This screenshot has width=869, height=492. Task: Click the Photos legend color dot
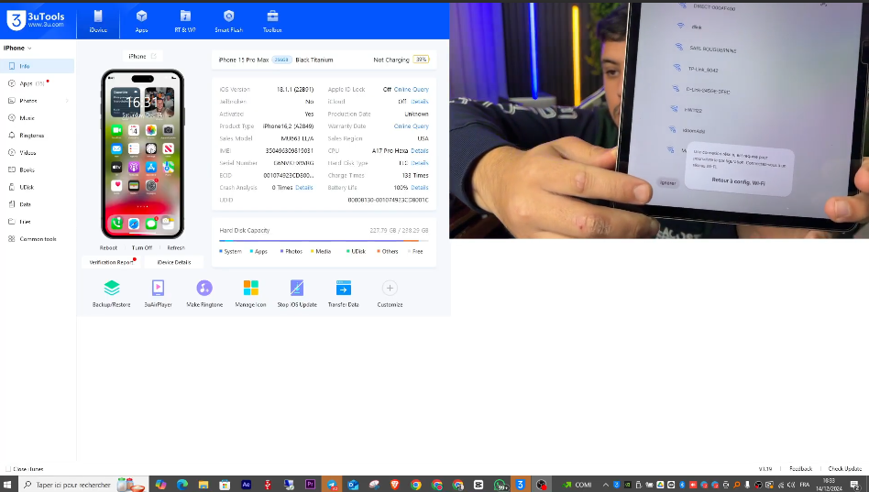coord(281,252)
